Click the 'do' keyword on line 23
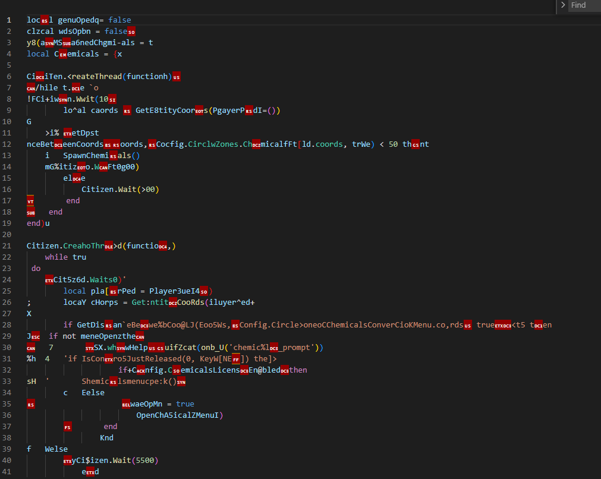Viewport: 601px width, 479px height. point(36,268)
